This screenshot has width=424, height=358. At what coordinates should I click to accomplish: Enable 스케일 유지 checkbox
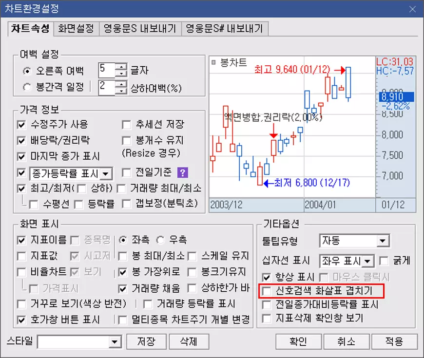pos(192,256)
